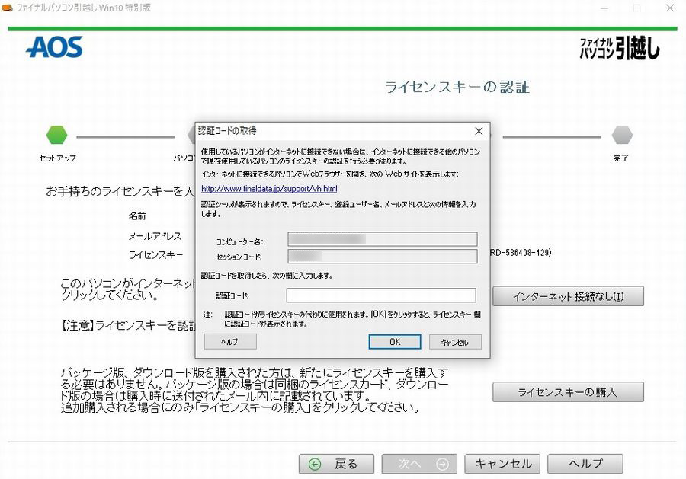Click the セットアップ step label
The image size is (686, 479).
coord(57,158)
